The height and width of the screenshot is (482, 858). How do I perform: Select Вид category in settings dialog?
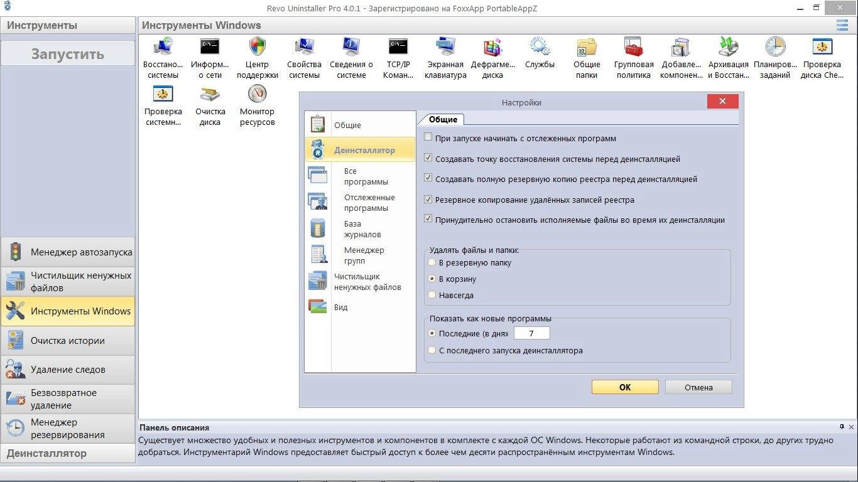[359, 307]
